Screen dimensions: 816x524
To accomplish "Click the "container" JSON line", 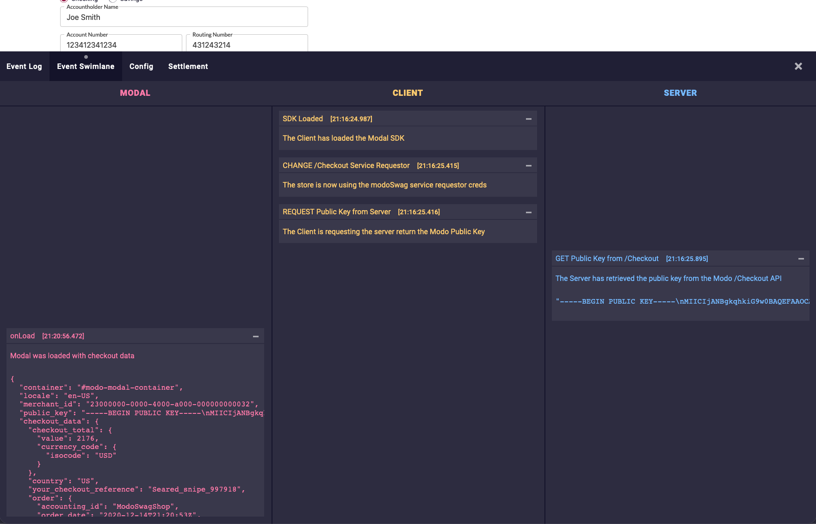I will pos(101,387).
